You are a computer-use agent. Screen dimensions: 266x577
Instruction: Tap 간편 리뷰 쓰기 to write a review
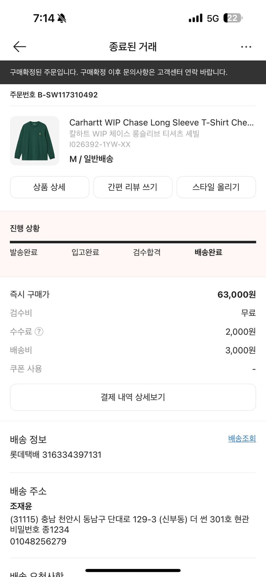(133, 187)
